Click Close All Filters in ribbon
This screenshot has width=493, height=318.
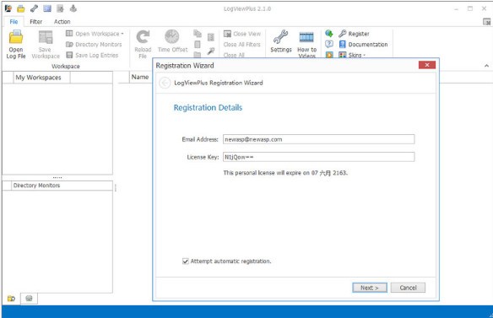241,45
